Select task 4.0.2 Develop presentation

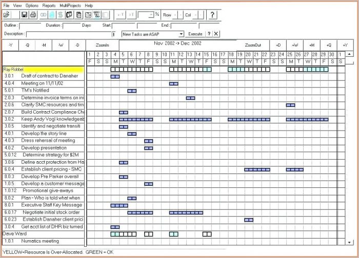coord(43,148)
